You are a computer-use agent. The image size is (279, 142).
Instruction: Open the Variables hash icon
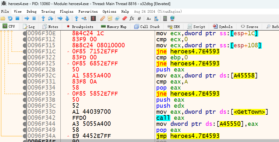tap(139, 18)
